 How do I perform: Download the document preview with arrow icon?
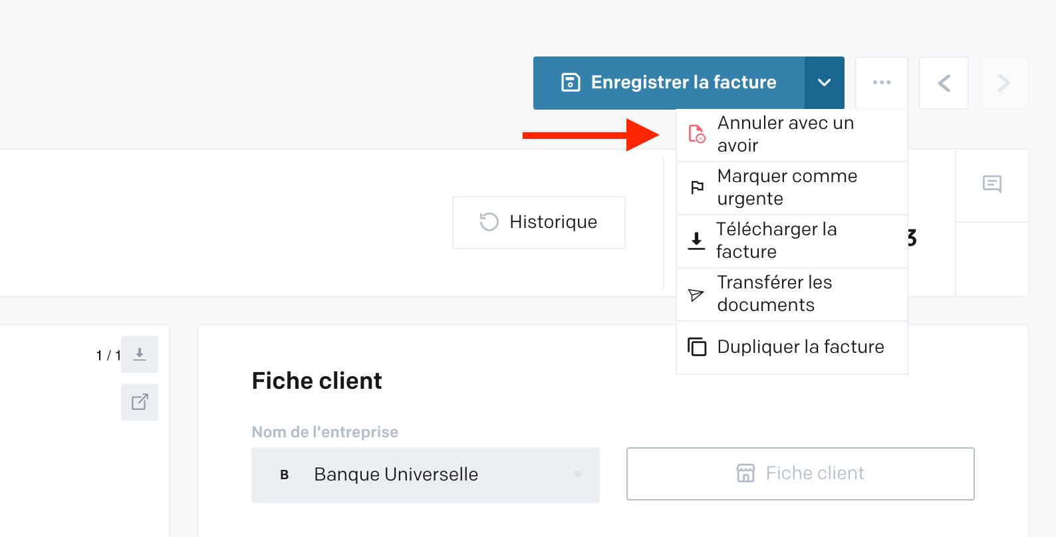[140, 354]
